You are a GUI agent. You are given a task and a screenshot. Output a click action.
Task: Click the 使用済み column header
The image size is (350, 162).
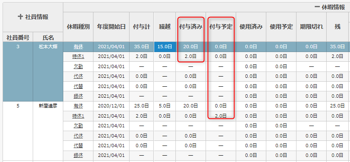(x=251, y=27)
